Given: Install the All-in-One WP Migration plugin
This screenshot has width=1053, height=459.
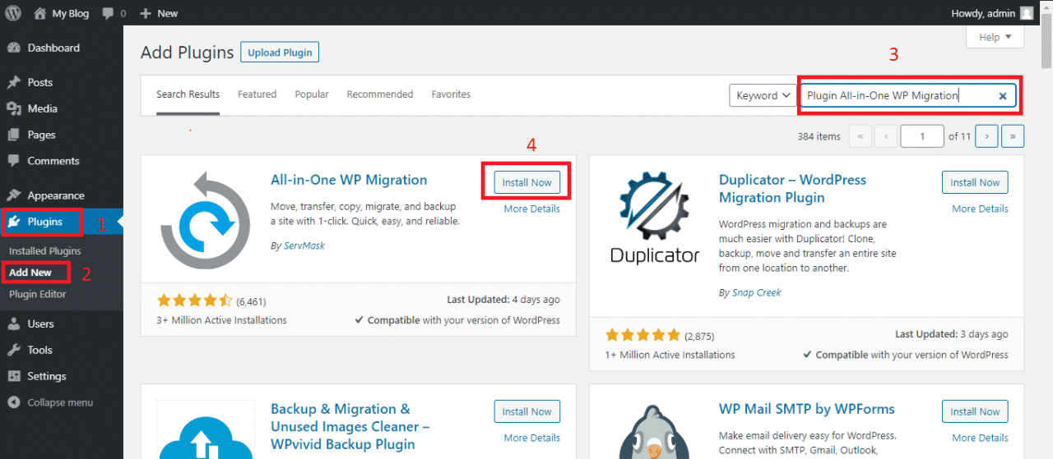Looking at the screenshot, I should coord(526,182).
